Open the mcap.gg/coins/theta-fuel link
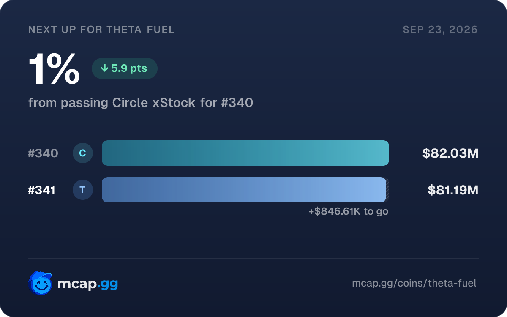 tap(414, 283)
